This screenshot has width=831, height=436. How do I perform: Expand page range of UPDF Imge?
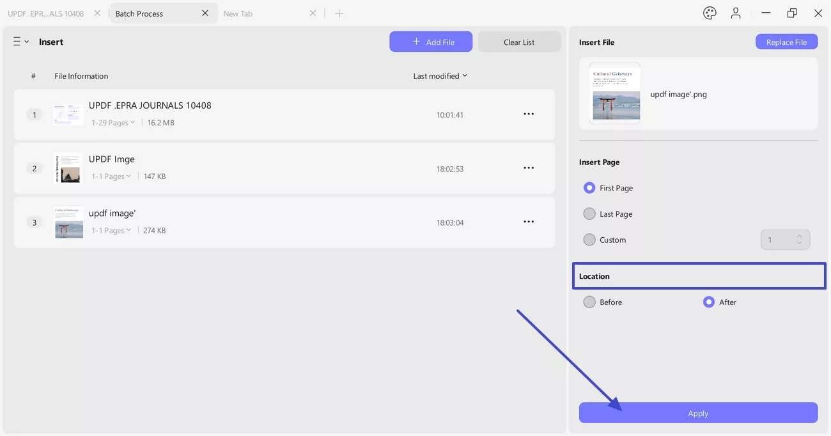coord(111,176)
